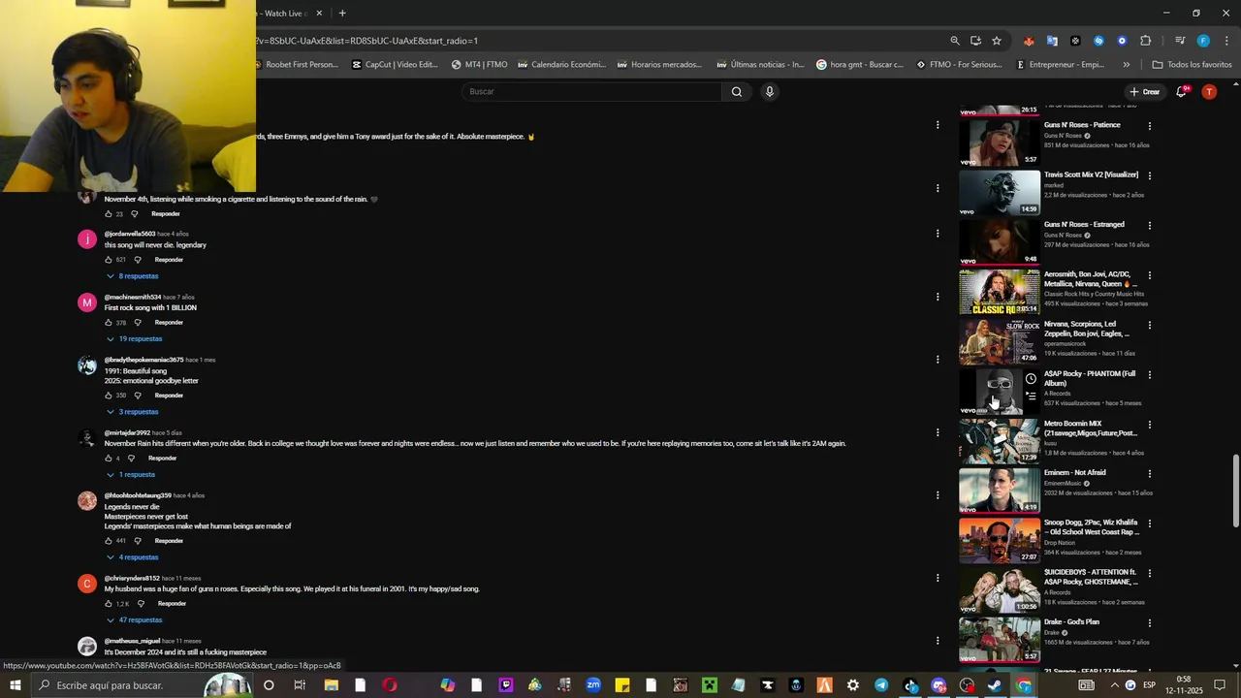Click the install app icon in address bar
Screen dimensions: 1241x698
(x=975, y=41)
